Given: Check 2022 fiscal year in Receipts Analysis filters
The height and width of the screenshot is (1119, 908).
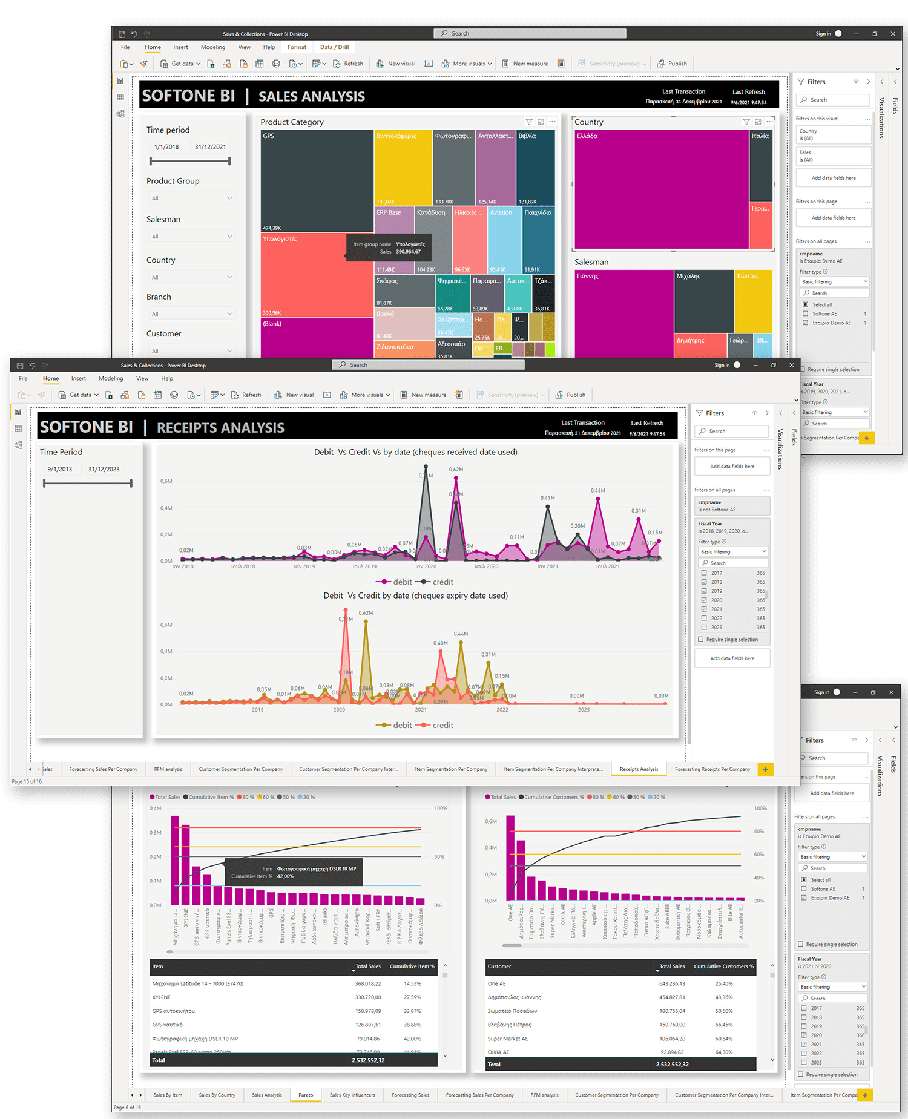Looking at the screenshot, I should tap(703, 619).
